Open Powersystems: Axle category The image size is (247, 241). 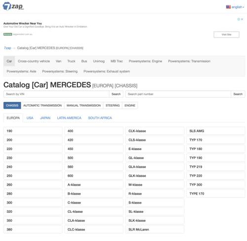(21, 71)
